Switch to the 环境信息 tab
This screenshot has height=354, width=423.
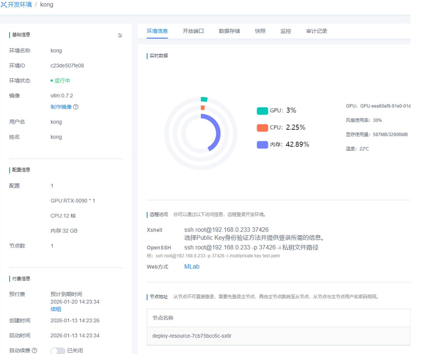point(157,31)
